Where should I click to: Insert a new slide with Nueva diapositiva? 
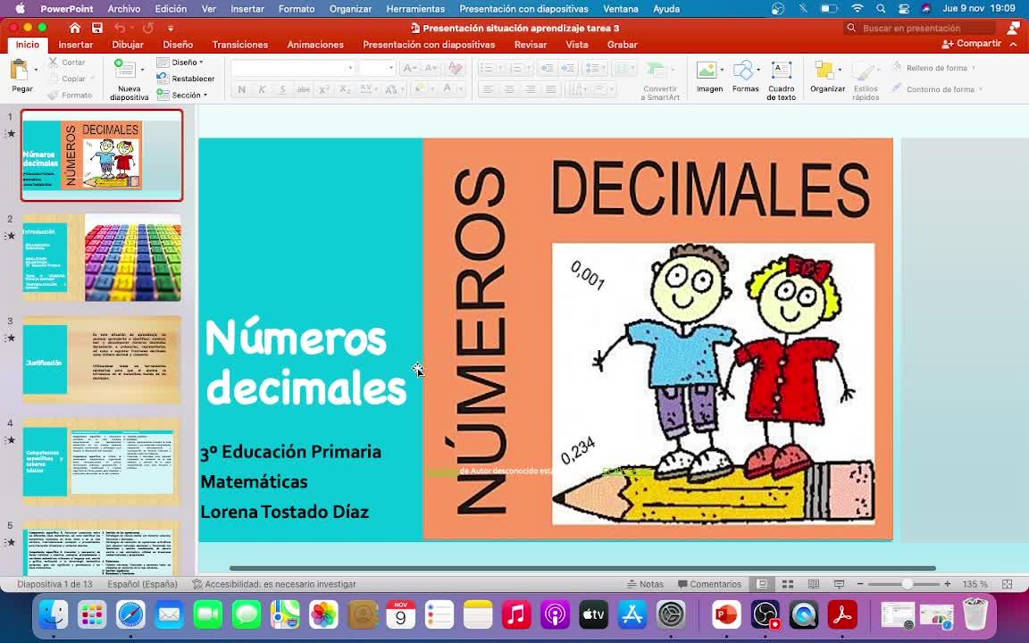pyautogui.click(x=129, y=79)
